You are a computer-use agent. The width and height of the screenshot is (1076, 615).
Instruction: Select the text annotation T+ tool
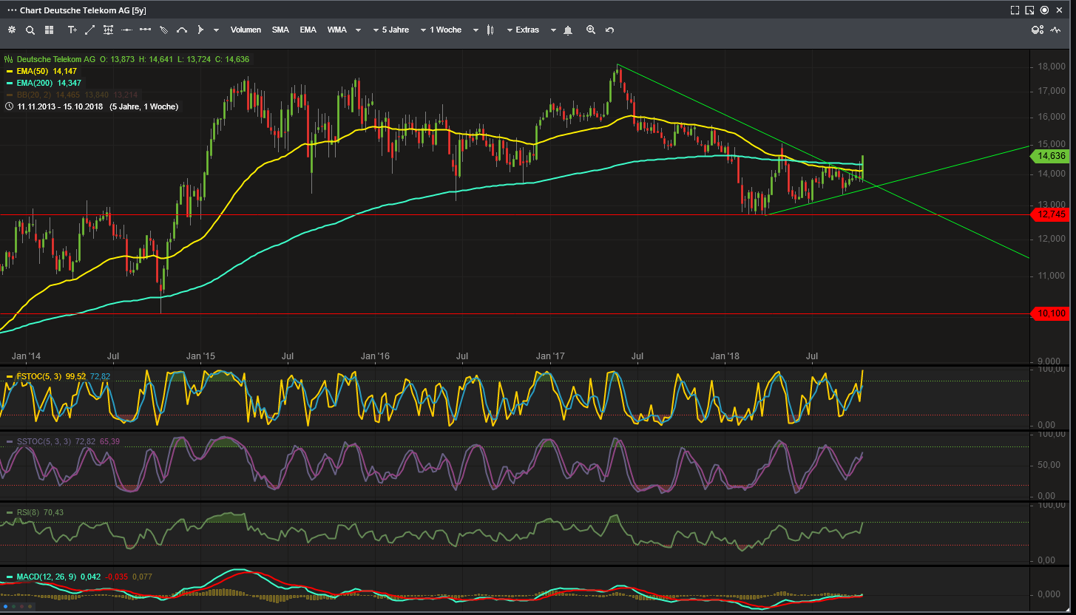tap(72, 30)
